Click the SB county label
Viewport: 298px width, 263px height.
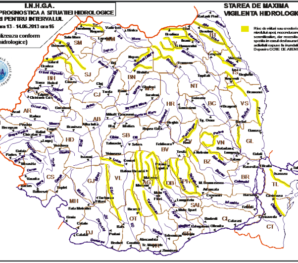(126, 135)
